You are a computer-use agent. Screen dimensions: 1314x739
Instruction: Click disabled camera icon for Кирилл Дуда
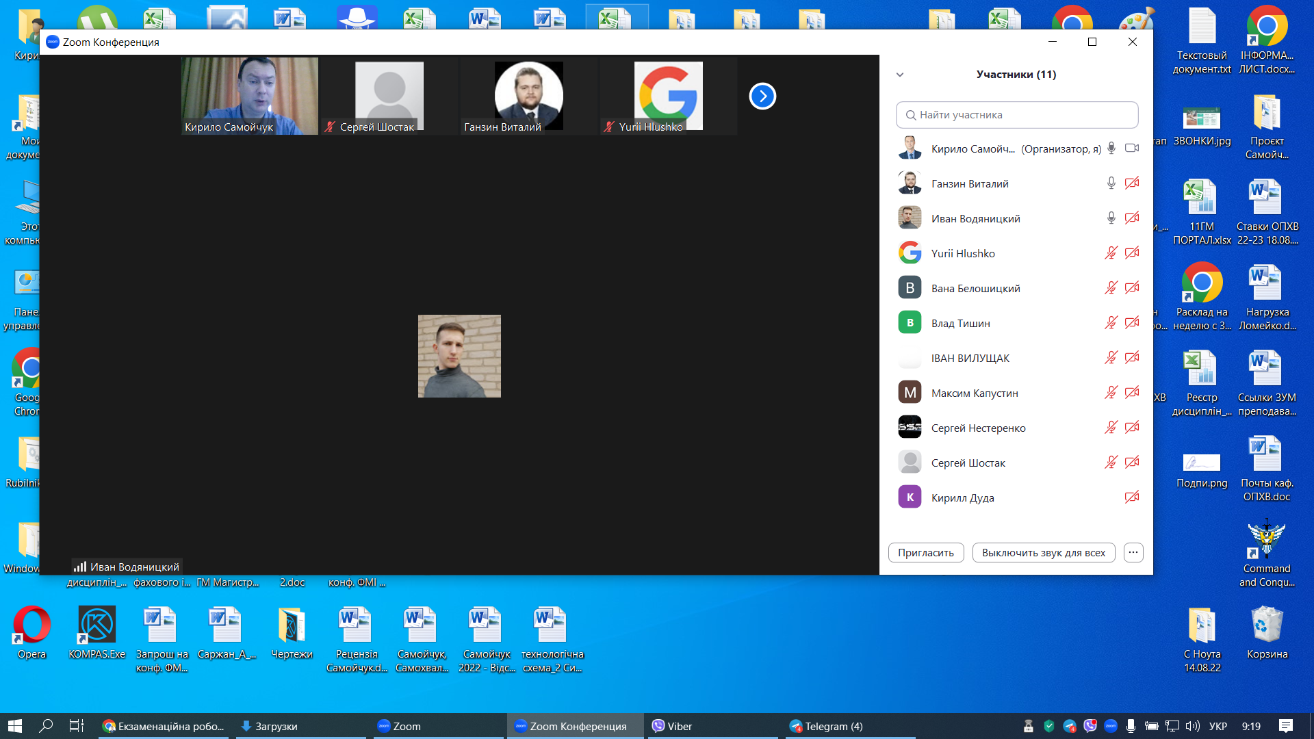pyautogui.click(x=1132, y=497)
